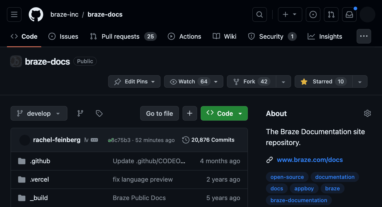The image size is (382, 207).
Task: Open the 'fix language preview' commit message
Action: (143, 180)
